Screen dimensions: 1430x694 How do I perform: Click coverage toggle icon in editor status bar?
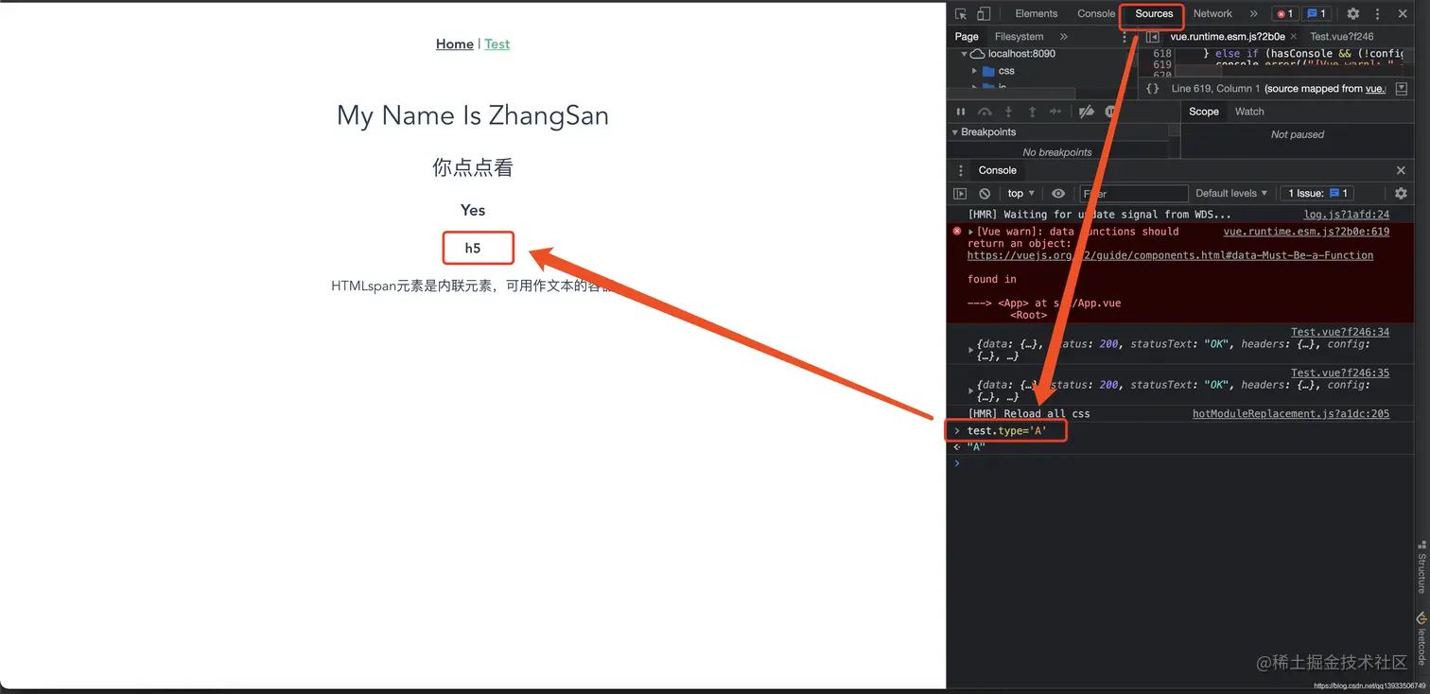[1402, 88]
